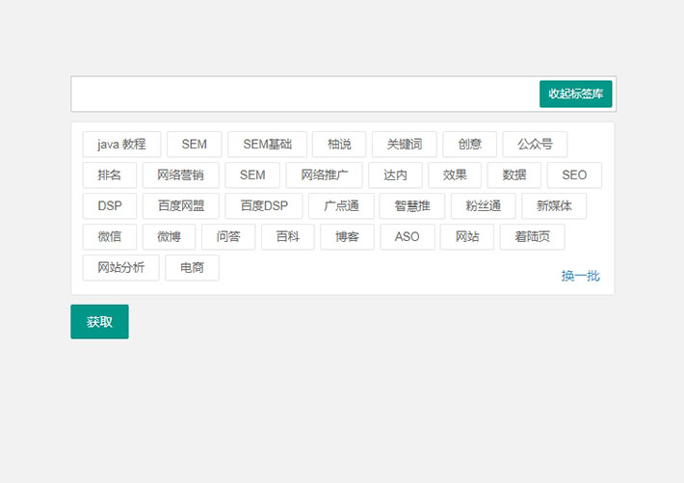The image size is (684, 483).
Task: Add the 着陆页 tag
Action: [532, 237]
